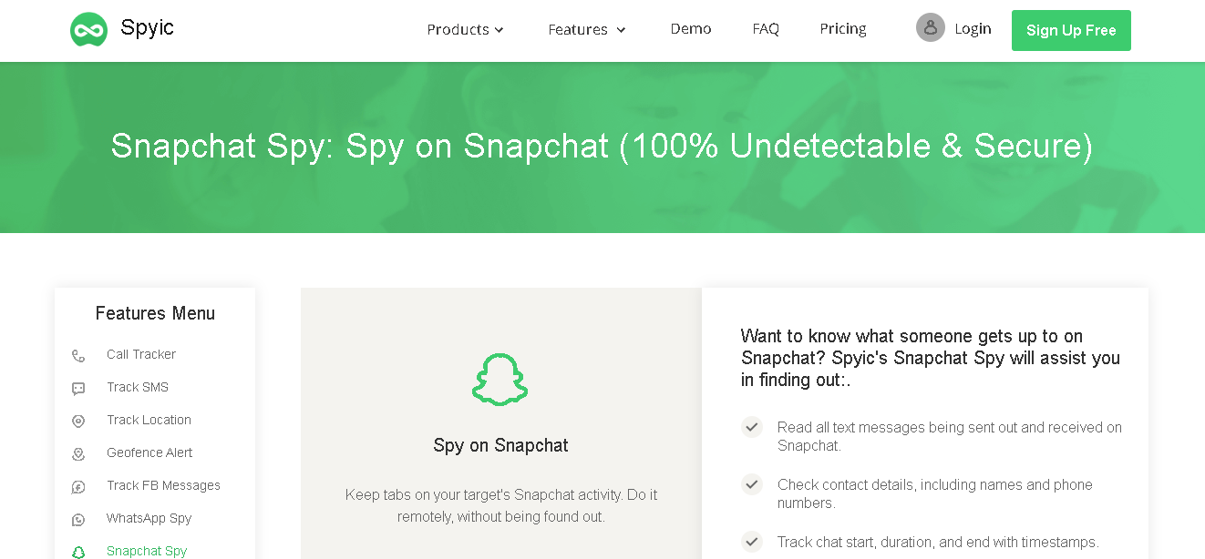
Task: Click checkmark beside 'Track chat start'
Action: point(752,542)
